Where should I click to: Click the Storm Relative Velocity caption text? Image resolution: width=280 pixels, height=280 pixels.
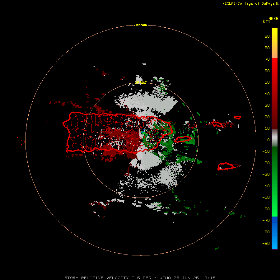140,278
